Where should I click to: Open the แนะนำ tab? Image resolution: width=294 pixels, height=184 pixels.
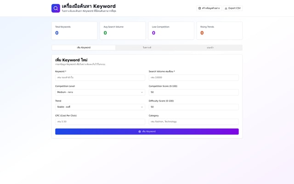[210, 48]
